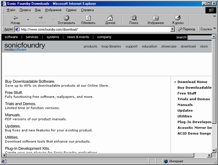Click the Internet zone globe icon
This screenshot has height=165, width=218.
point(166,161)
